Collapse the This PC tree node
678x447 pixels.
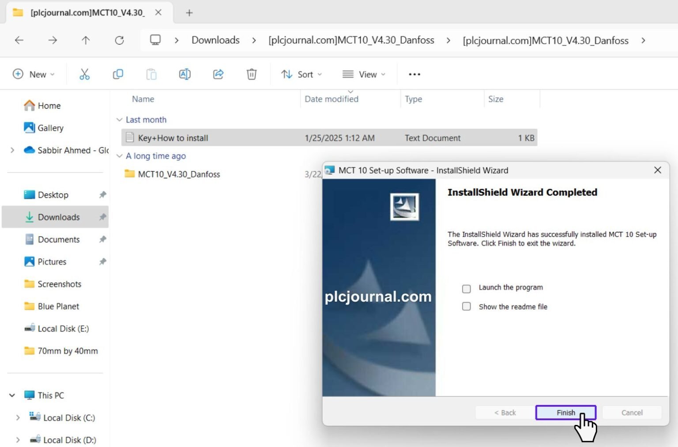[x=12, y=395]
